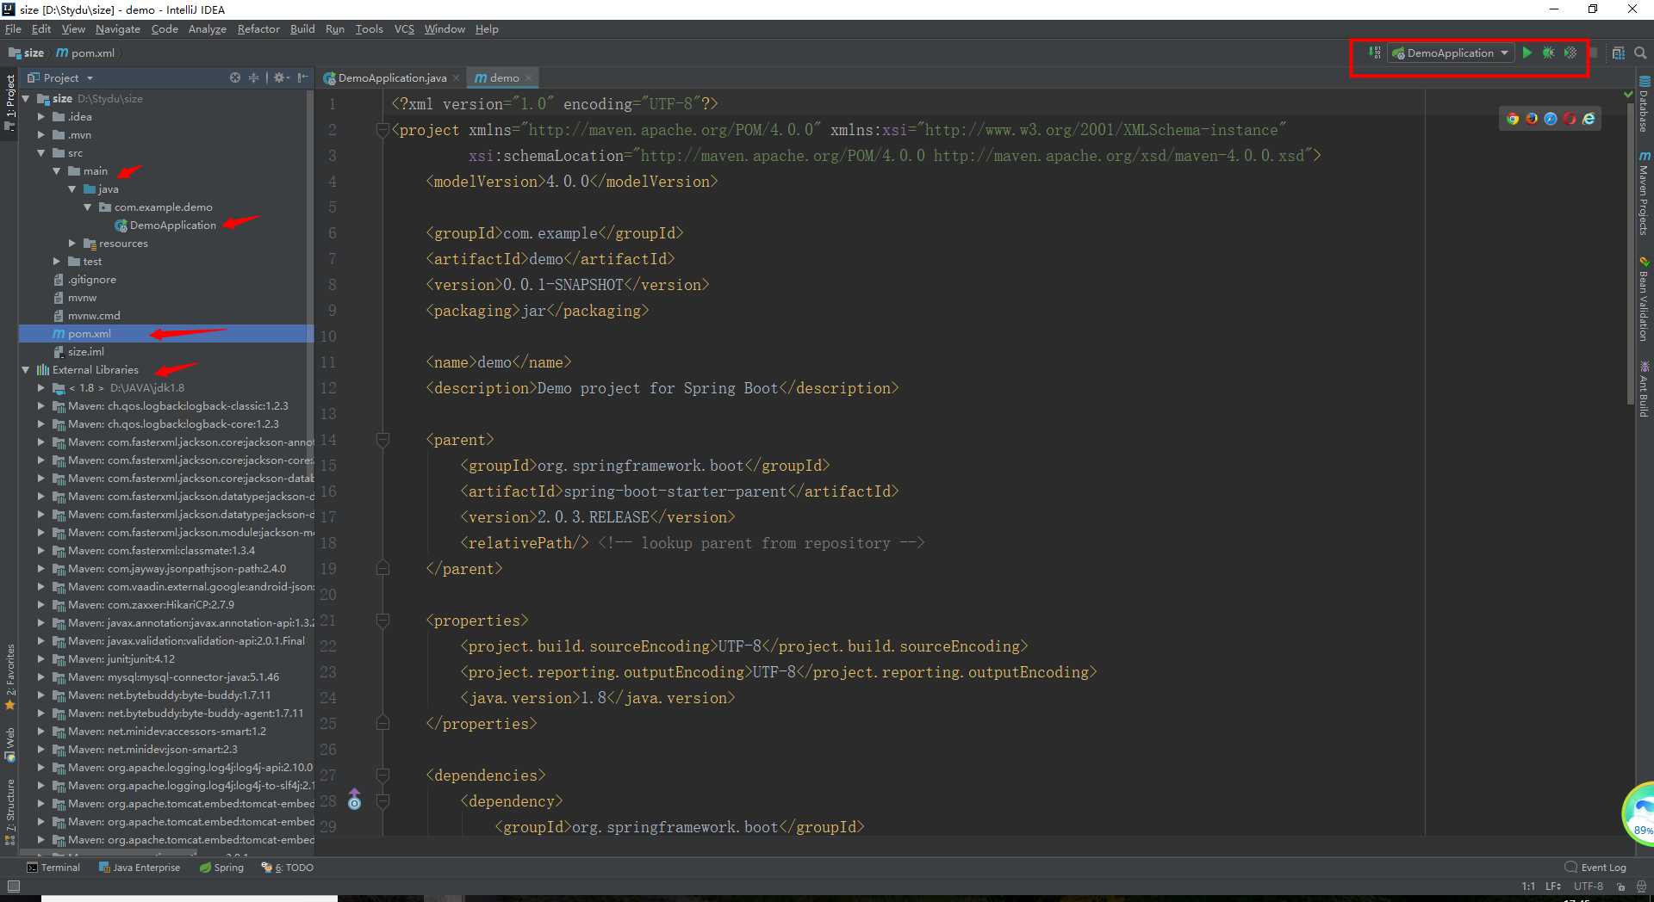Click the UTF-8 encoding status widget
This screenshot has height=902, width=1654.
[1589, 886]
